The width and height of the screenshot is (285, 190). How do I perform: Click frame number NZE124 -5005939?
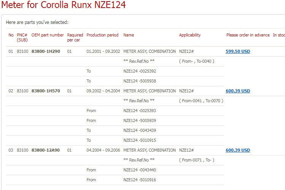(x=139, y=120)
